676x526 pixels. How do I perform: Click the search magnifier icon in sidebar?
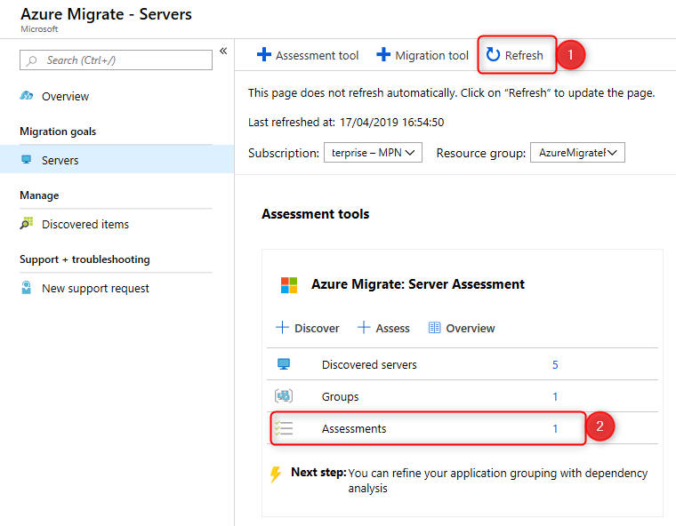[31, 60]
